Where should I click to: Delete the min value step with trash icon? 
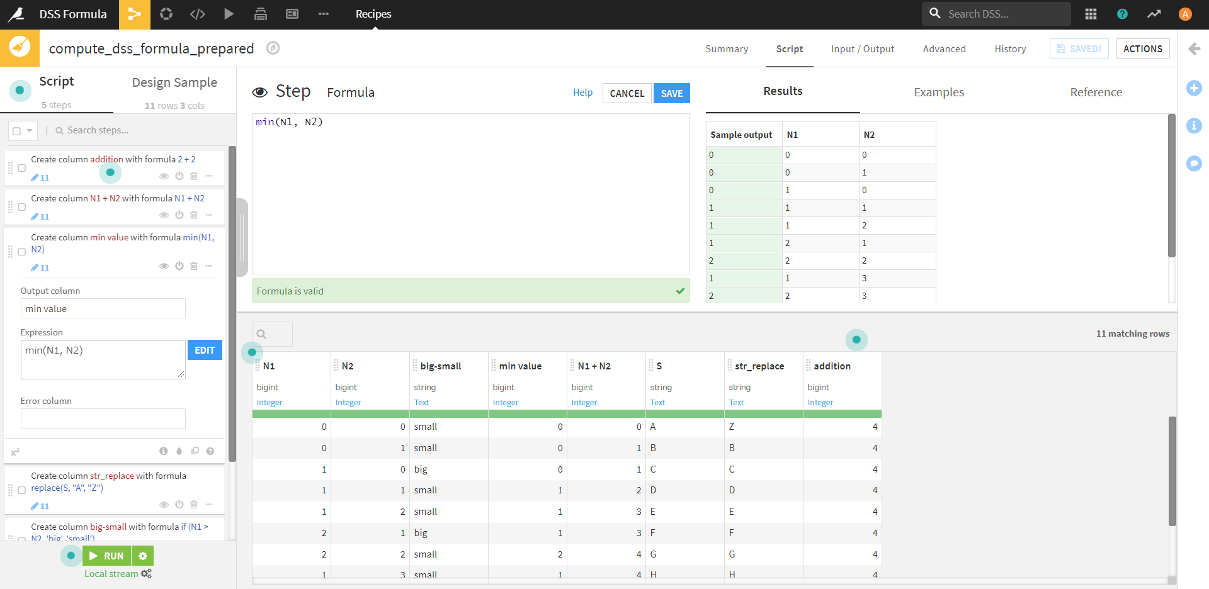tap(193, 266)
